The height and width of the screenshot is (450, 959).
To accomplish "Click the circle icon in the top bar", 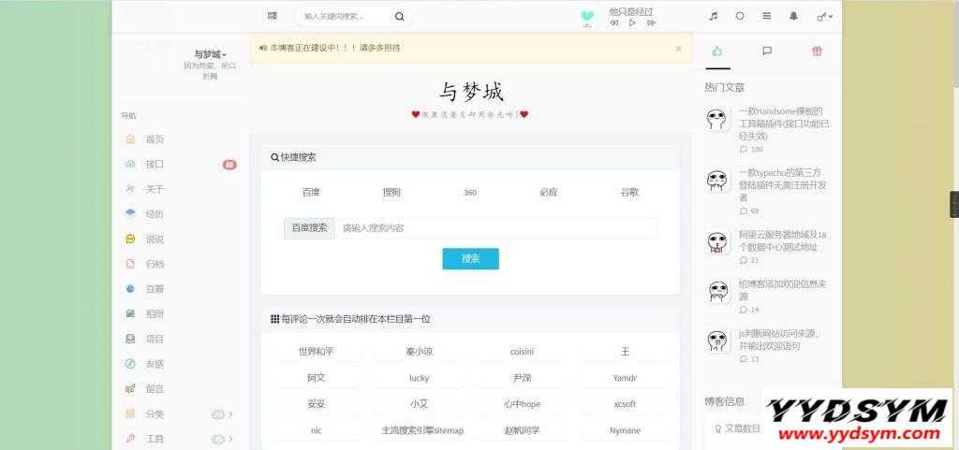I will pos(740,17).
